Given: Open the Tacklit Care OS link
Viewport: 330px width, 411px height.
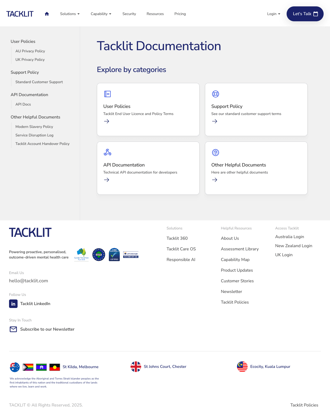Looking at the screenshot, I should tap(181, 249).
